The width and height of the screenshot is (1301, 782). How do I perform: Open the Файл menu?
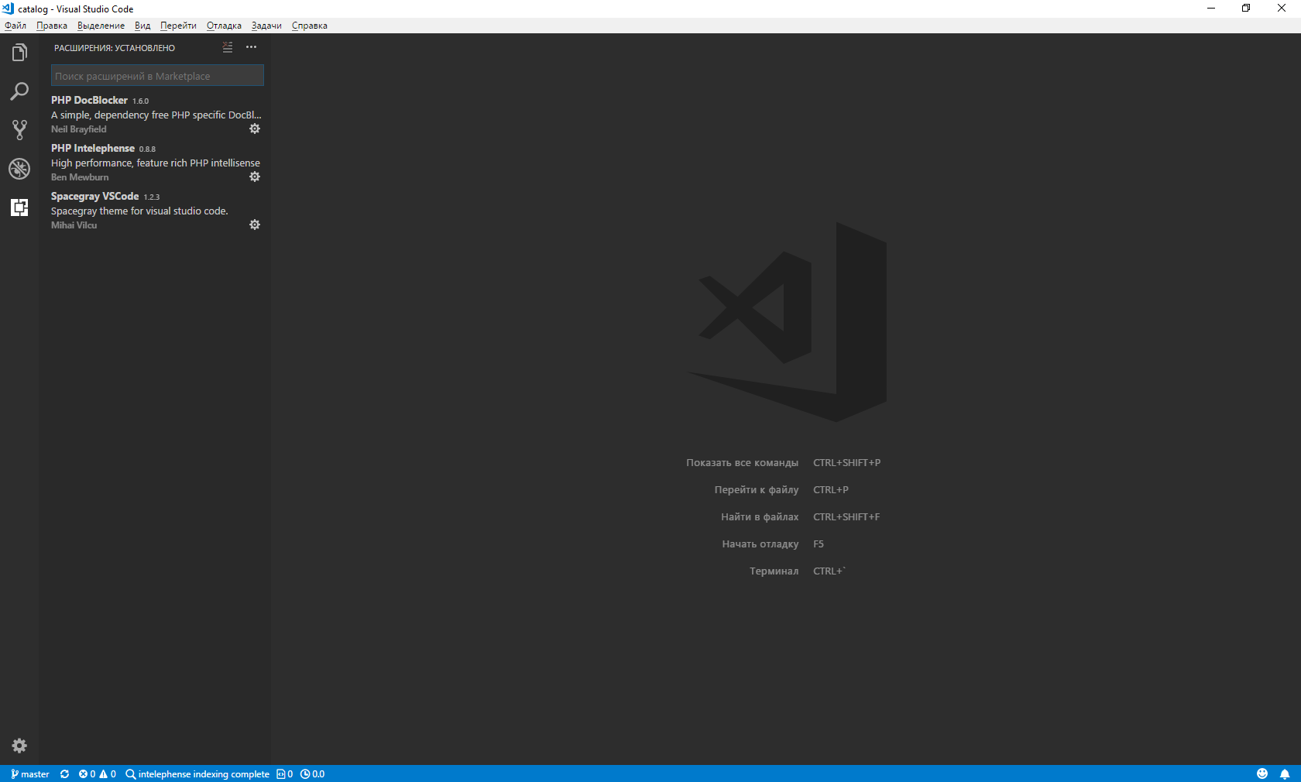15,26
